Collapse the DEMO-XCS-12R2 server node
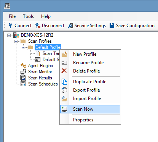 click(9, 35)
